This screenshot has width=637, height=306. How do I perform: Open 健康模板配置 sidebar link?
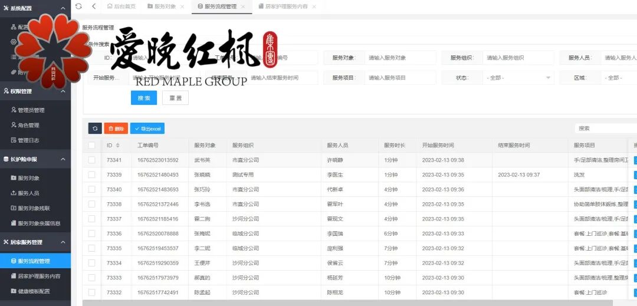[35, 291]
